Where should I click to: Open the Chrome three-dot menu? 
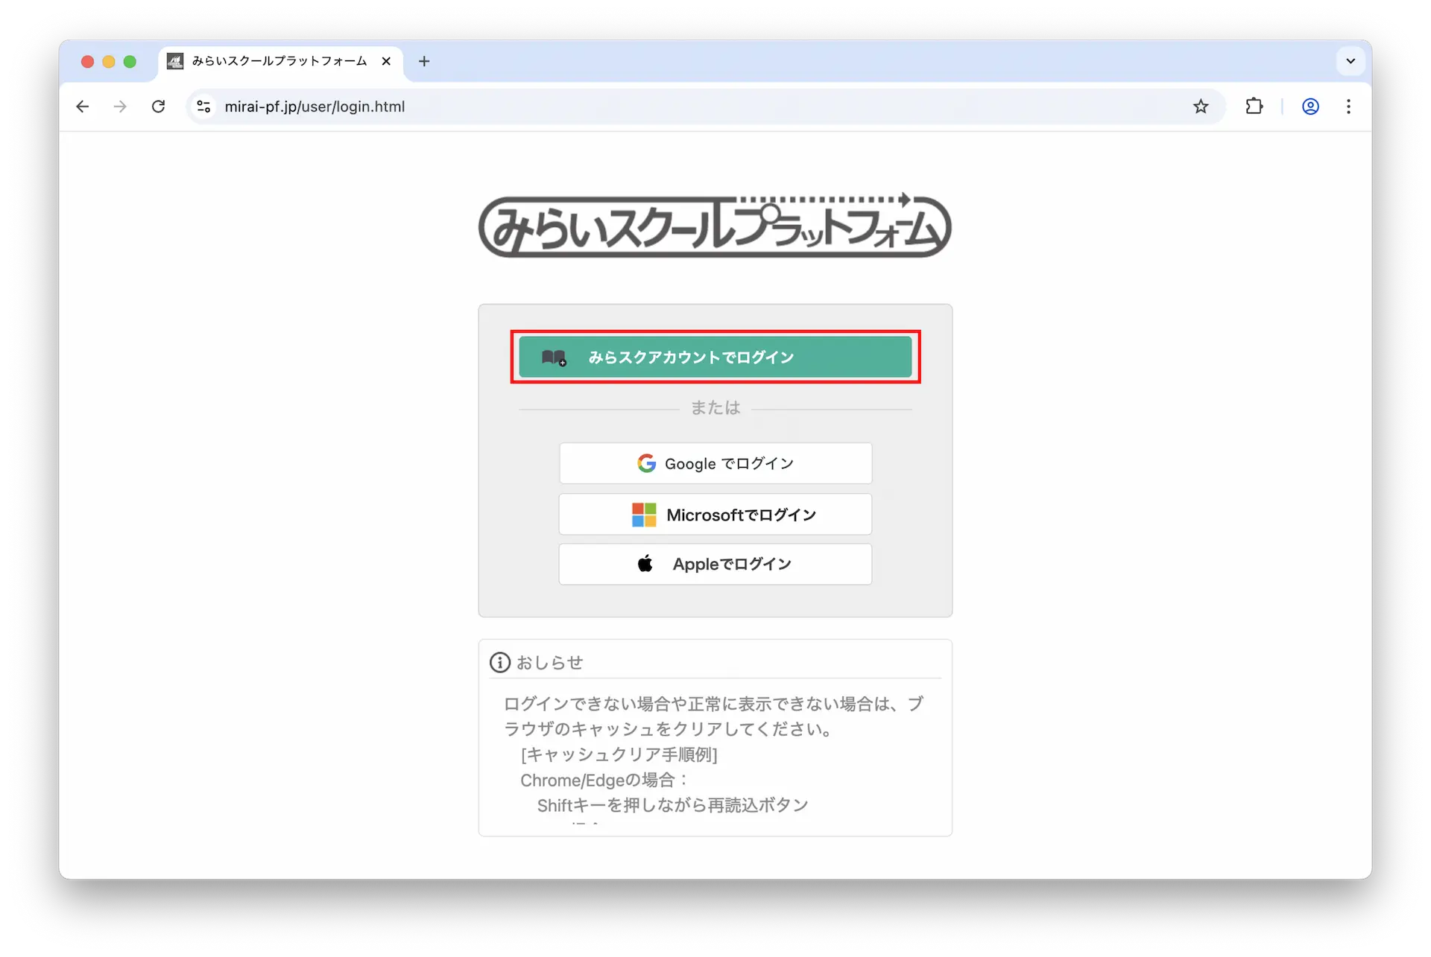click(x=1348, y=106)
